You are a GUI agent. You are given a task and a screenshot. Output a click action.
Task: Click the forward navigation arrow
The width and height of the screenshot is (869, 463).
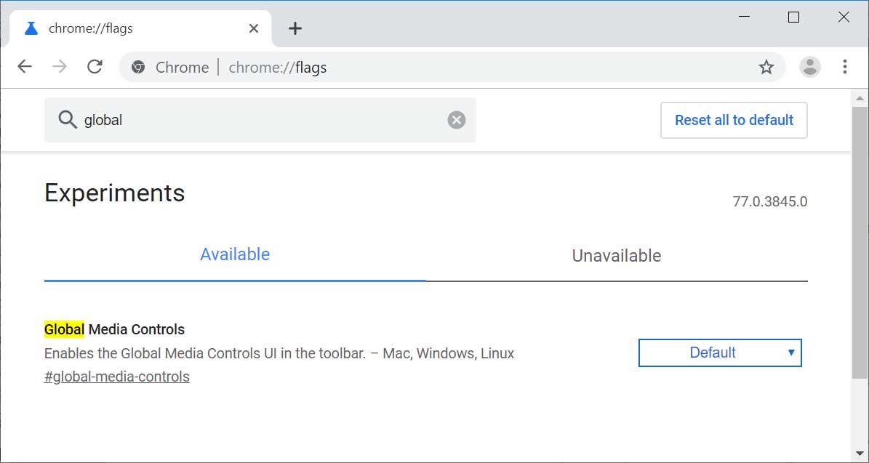coord(60,67)
